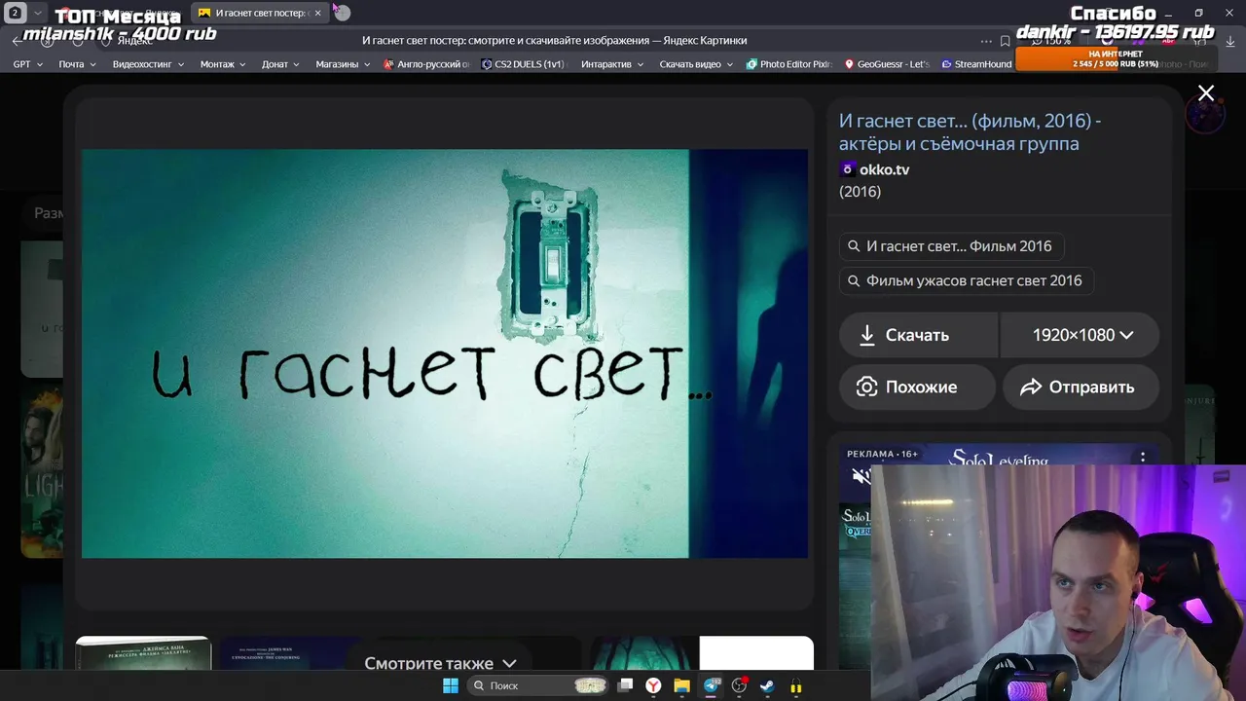Unmute the Solo Leveling ad video

(861, 476)
